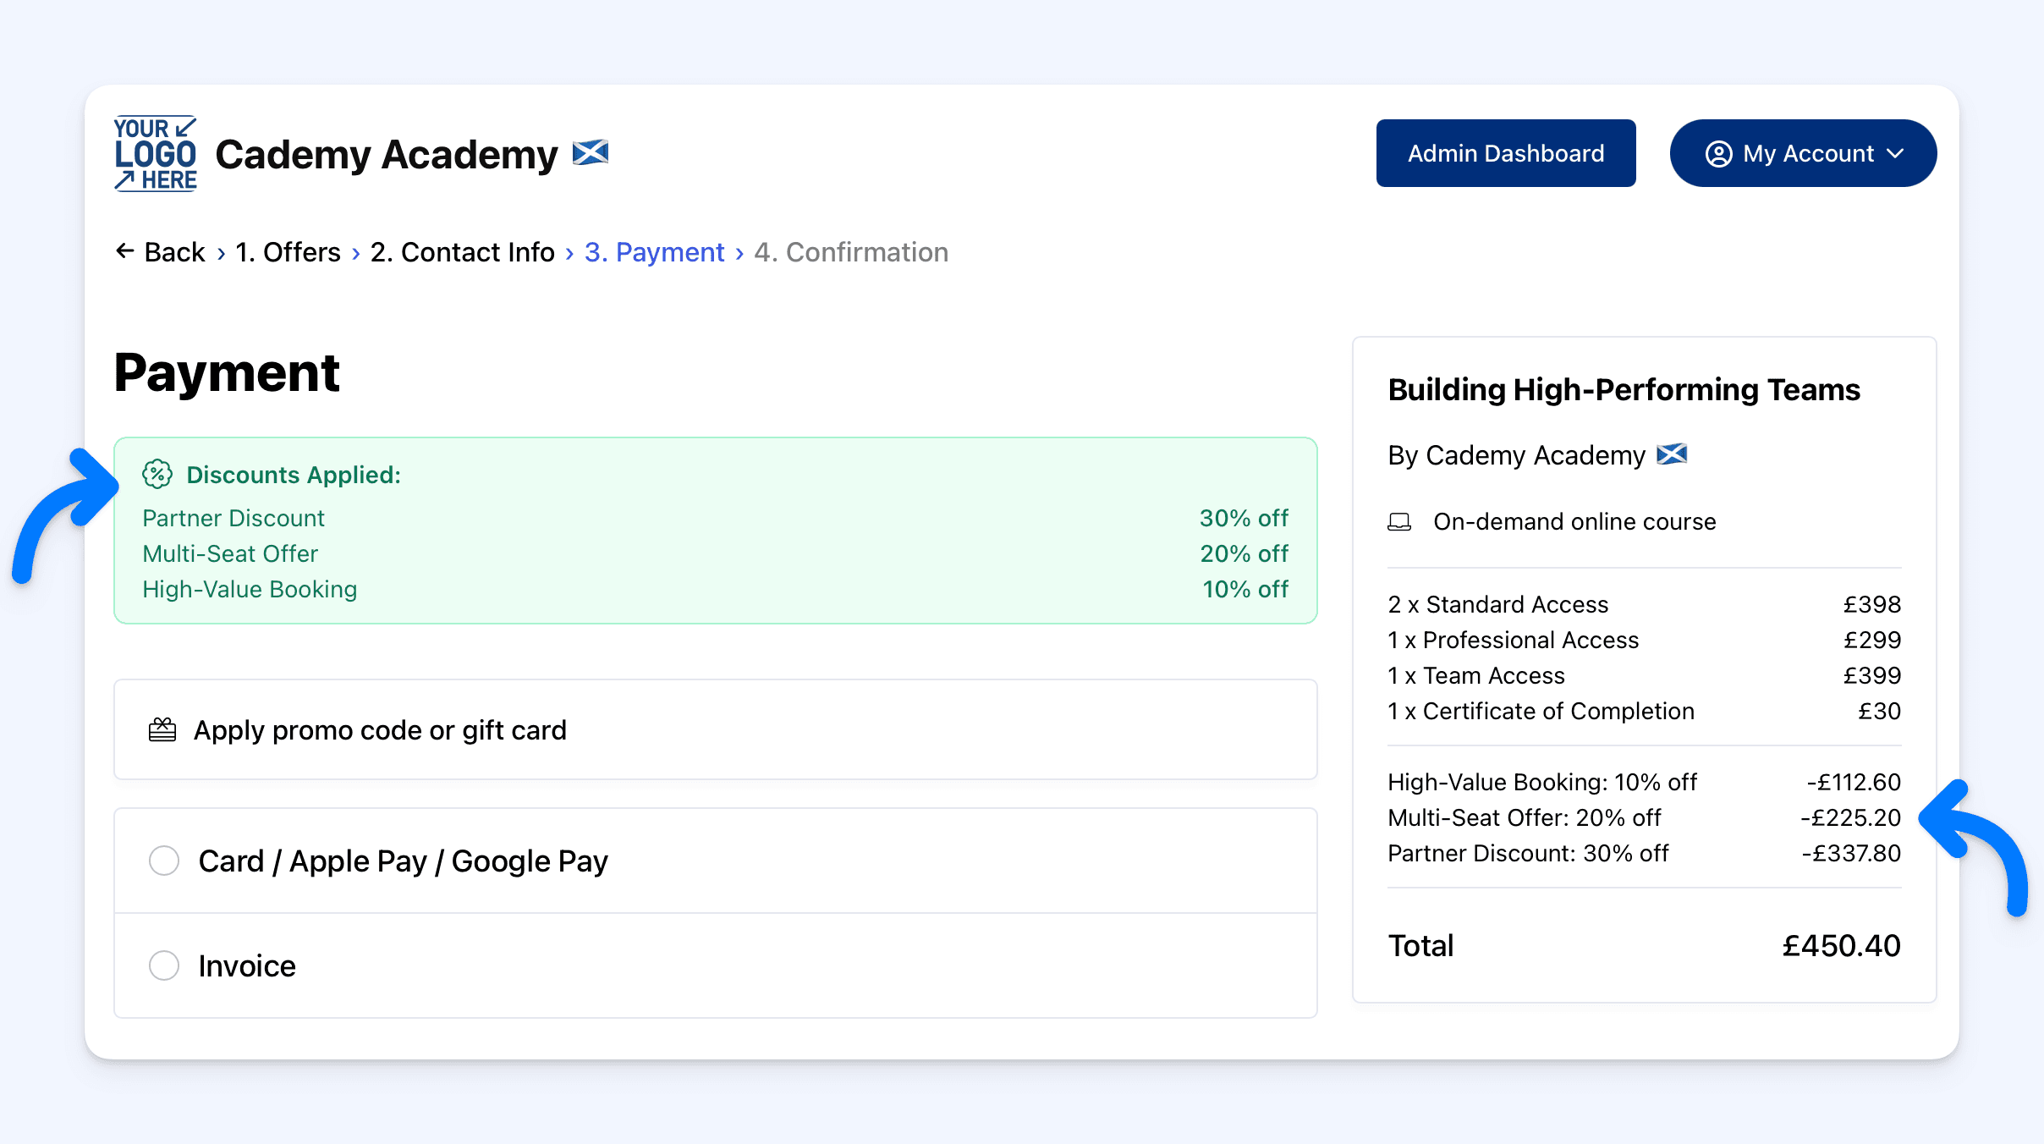The image size is (2044, 1144).
Task: Select Card / Apple Pay / Google Pay option
Action: coord(164,861)
